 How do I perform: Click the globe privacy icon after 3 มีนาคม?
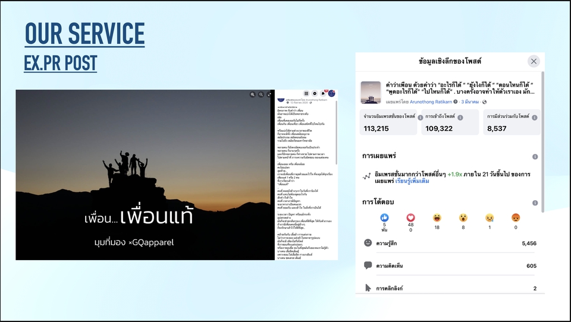tap(484, 102)
